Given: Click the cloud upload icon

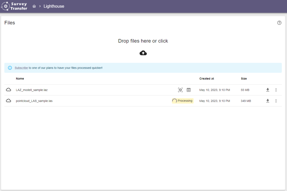Looking at the screenshot, I should [x=143, y=53].
